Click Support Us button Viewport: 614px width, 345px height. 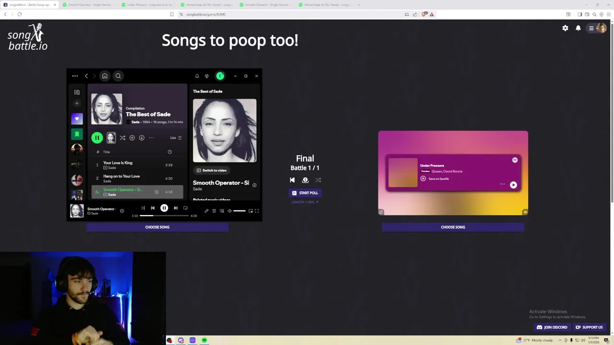(589, 327)
